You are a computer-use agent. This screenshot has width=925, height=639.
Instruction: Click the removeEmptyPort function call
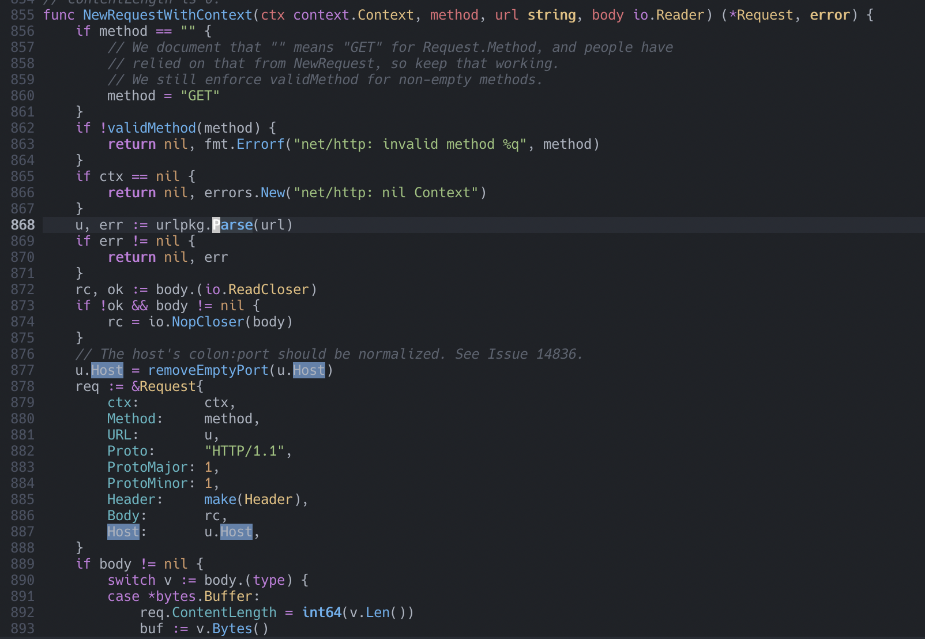[208, 370]
